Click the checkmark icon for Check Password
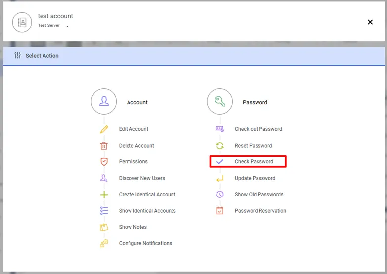Image resolution: width=387 pixels, height=274 pixels. (x=219, y=162)
